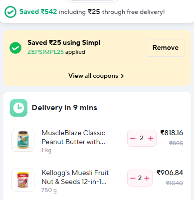This screenshot has width=194, height=200.
Task: Decrease MuscleBlaze Peanut Butter quantity with minus
Action: [133, 138]
